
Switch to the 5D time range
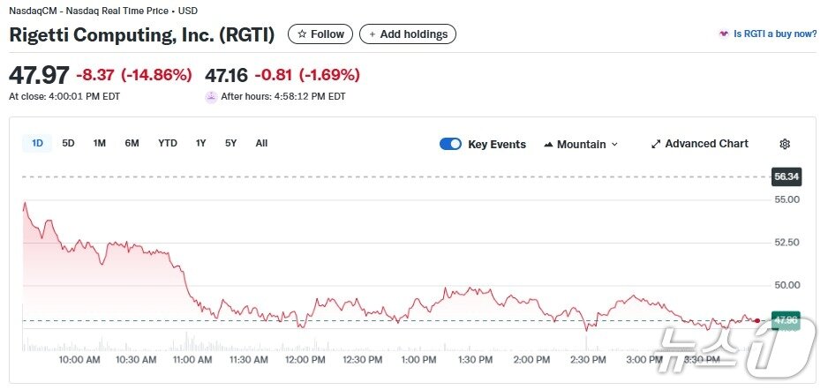(68, 143)
